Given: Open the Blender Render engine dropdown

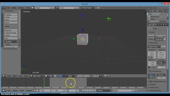Looking at the screenshot, I should 88,8.
